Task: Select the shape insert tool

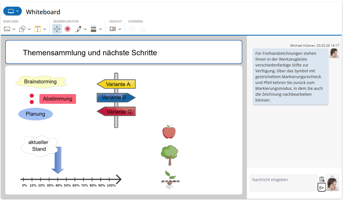Action: coord(22,29)
